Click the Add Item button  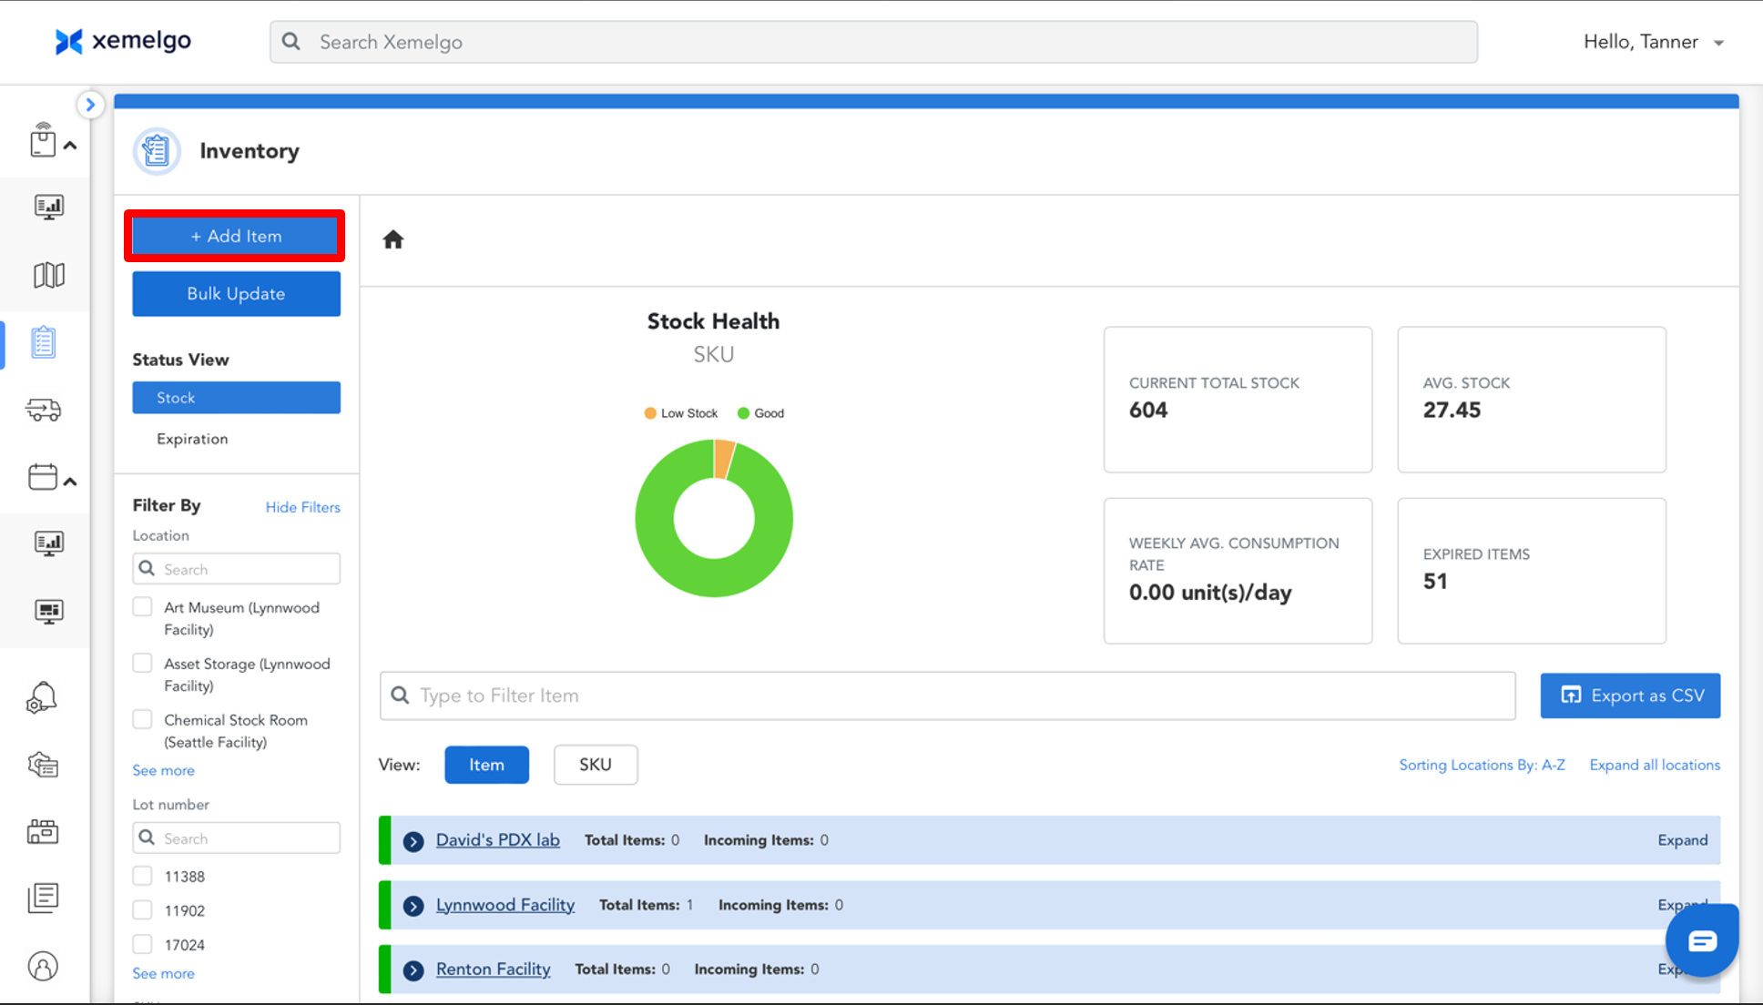tap(236, 236)
